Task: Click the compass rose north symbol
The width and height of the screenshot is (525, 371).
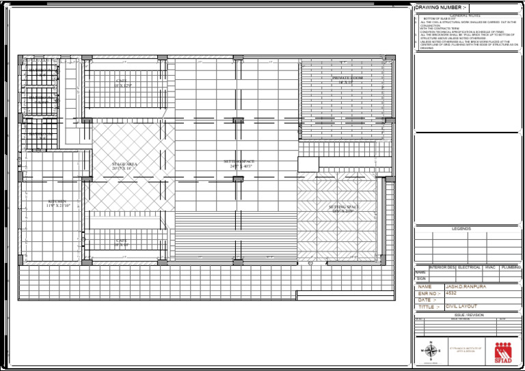Action: pos(431,351)
